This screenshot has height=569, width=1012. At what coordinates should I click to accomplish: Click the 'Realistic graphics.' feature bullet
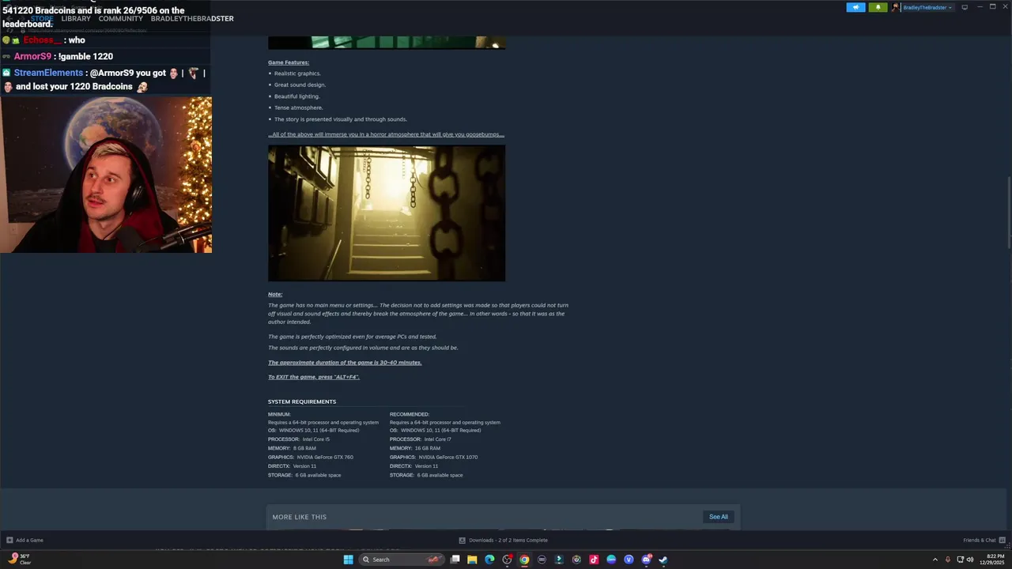297,73
